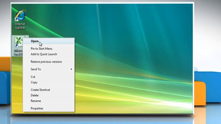
Task: Choose Open from the context menu
Action: click(x=49, y=41)
